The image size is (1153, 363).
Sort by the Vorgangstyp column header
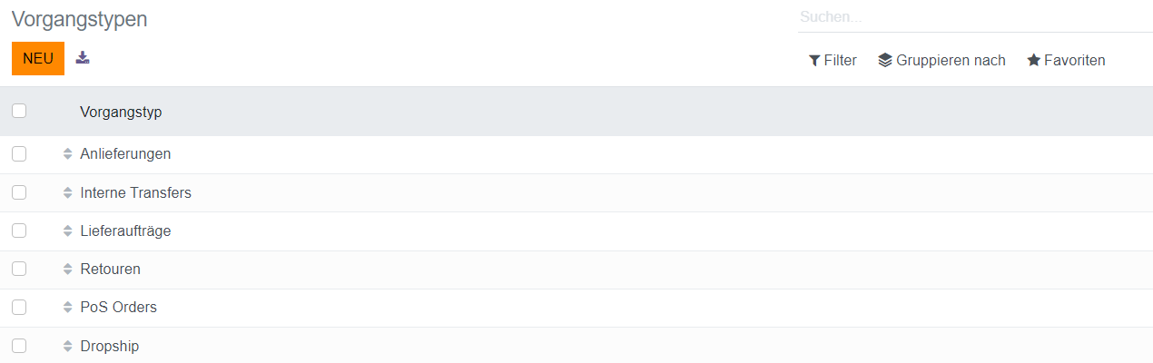click(x=121, y=112)
